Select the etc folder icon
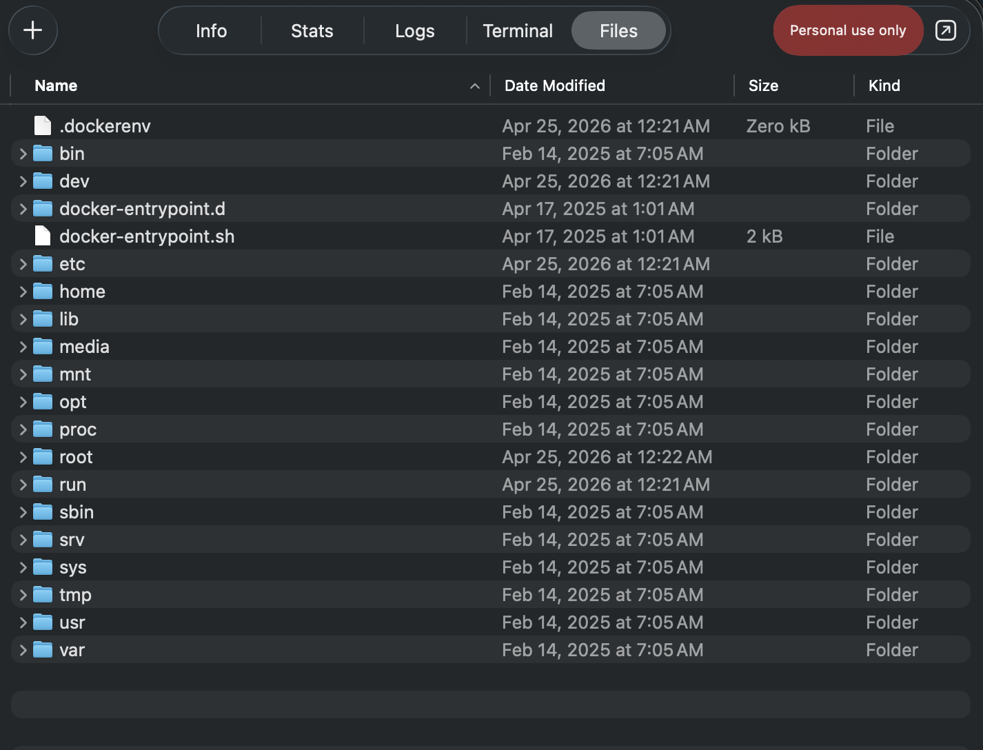Viewport: 983px width, 750px height. [43, 263]
